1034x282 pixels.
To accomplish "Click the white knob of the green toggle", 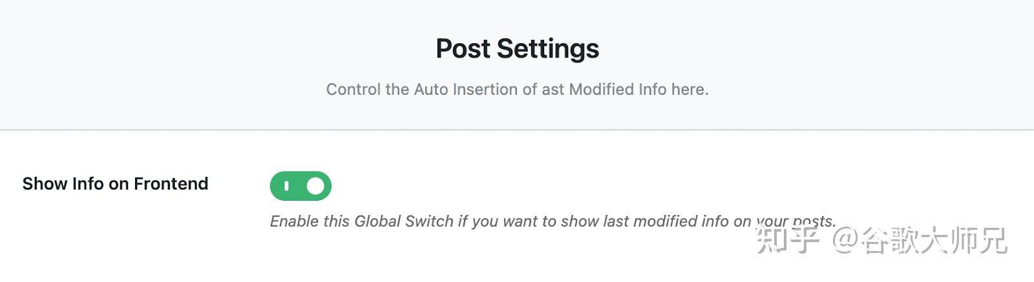I will tap(315, 186).
